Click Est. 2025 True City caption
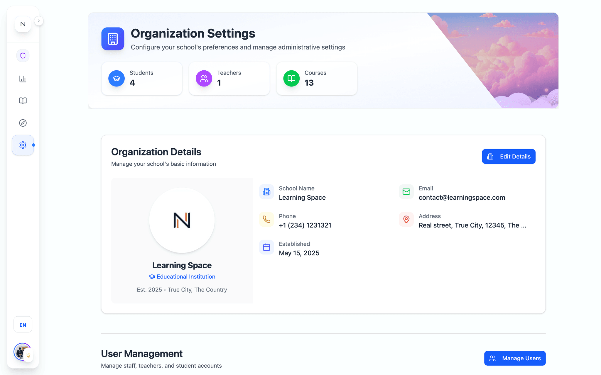Screen dimensions: 601x375 tap(182, 290)
